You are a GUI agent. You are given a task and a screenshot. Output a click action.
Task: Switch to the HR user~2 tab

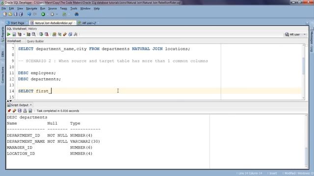coord(87,23)
